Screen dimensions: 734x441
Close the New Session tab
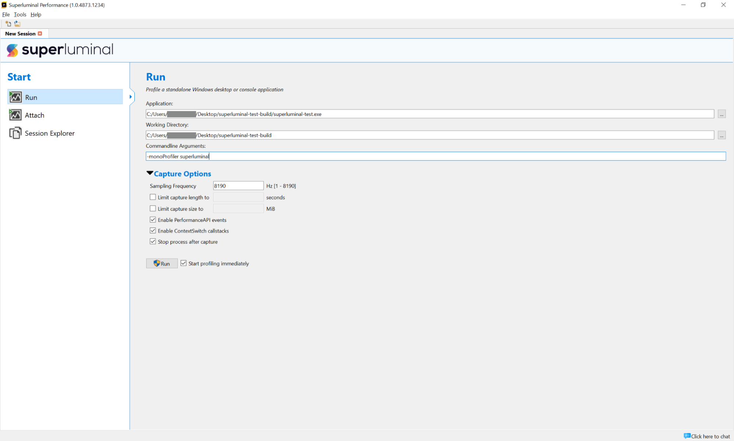coord(40,34)
